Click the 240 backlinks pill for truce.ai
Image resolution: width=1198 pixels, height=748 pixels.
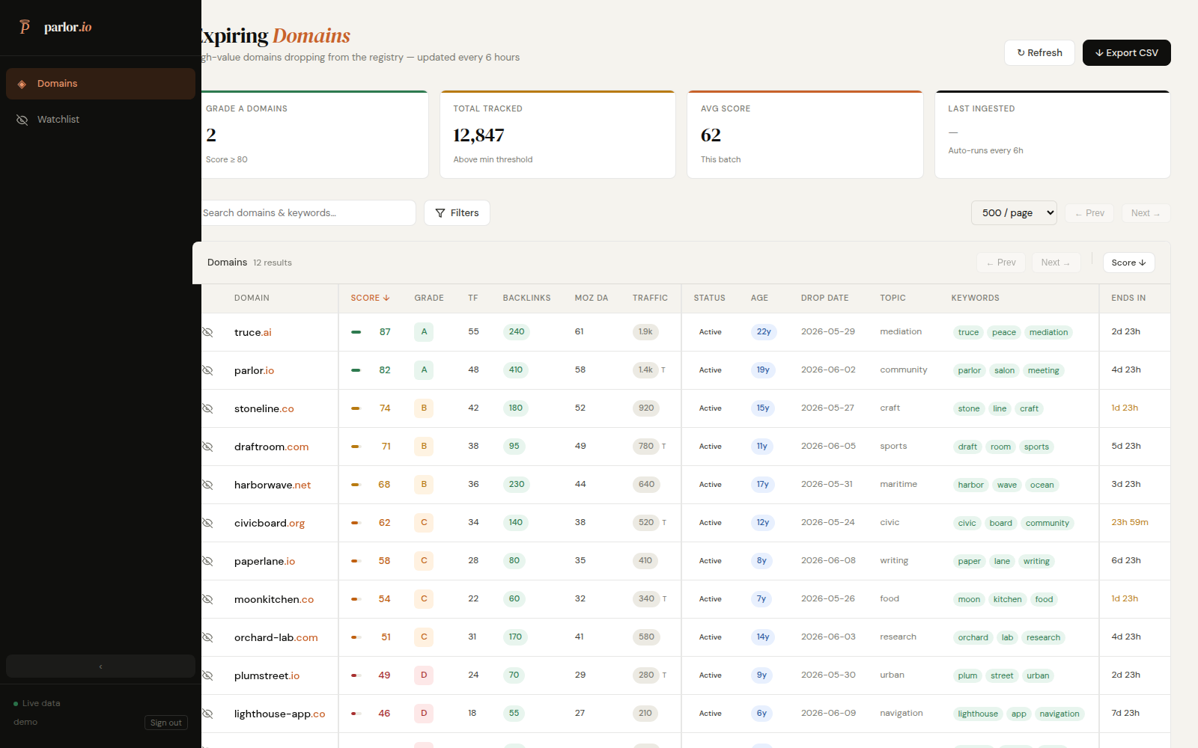[517, 331]
